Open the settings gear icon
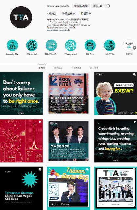The width and height of the screenshot is (137, 210). 108,6
